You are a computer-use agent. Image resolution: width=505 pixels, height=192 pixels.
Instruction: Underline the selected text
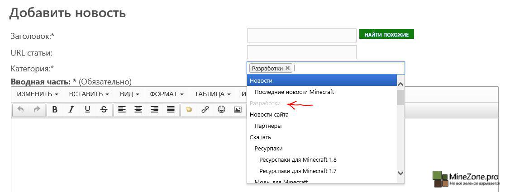coord(87,109)
